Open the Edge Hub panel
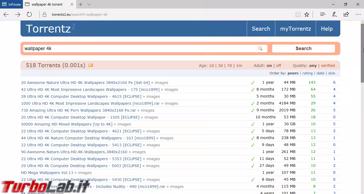This screenshot has height=194, width=364. coord(323,14)
